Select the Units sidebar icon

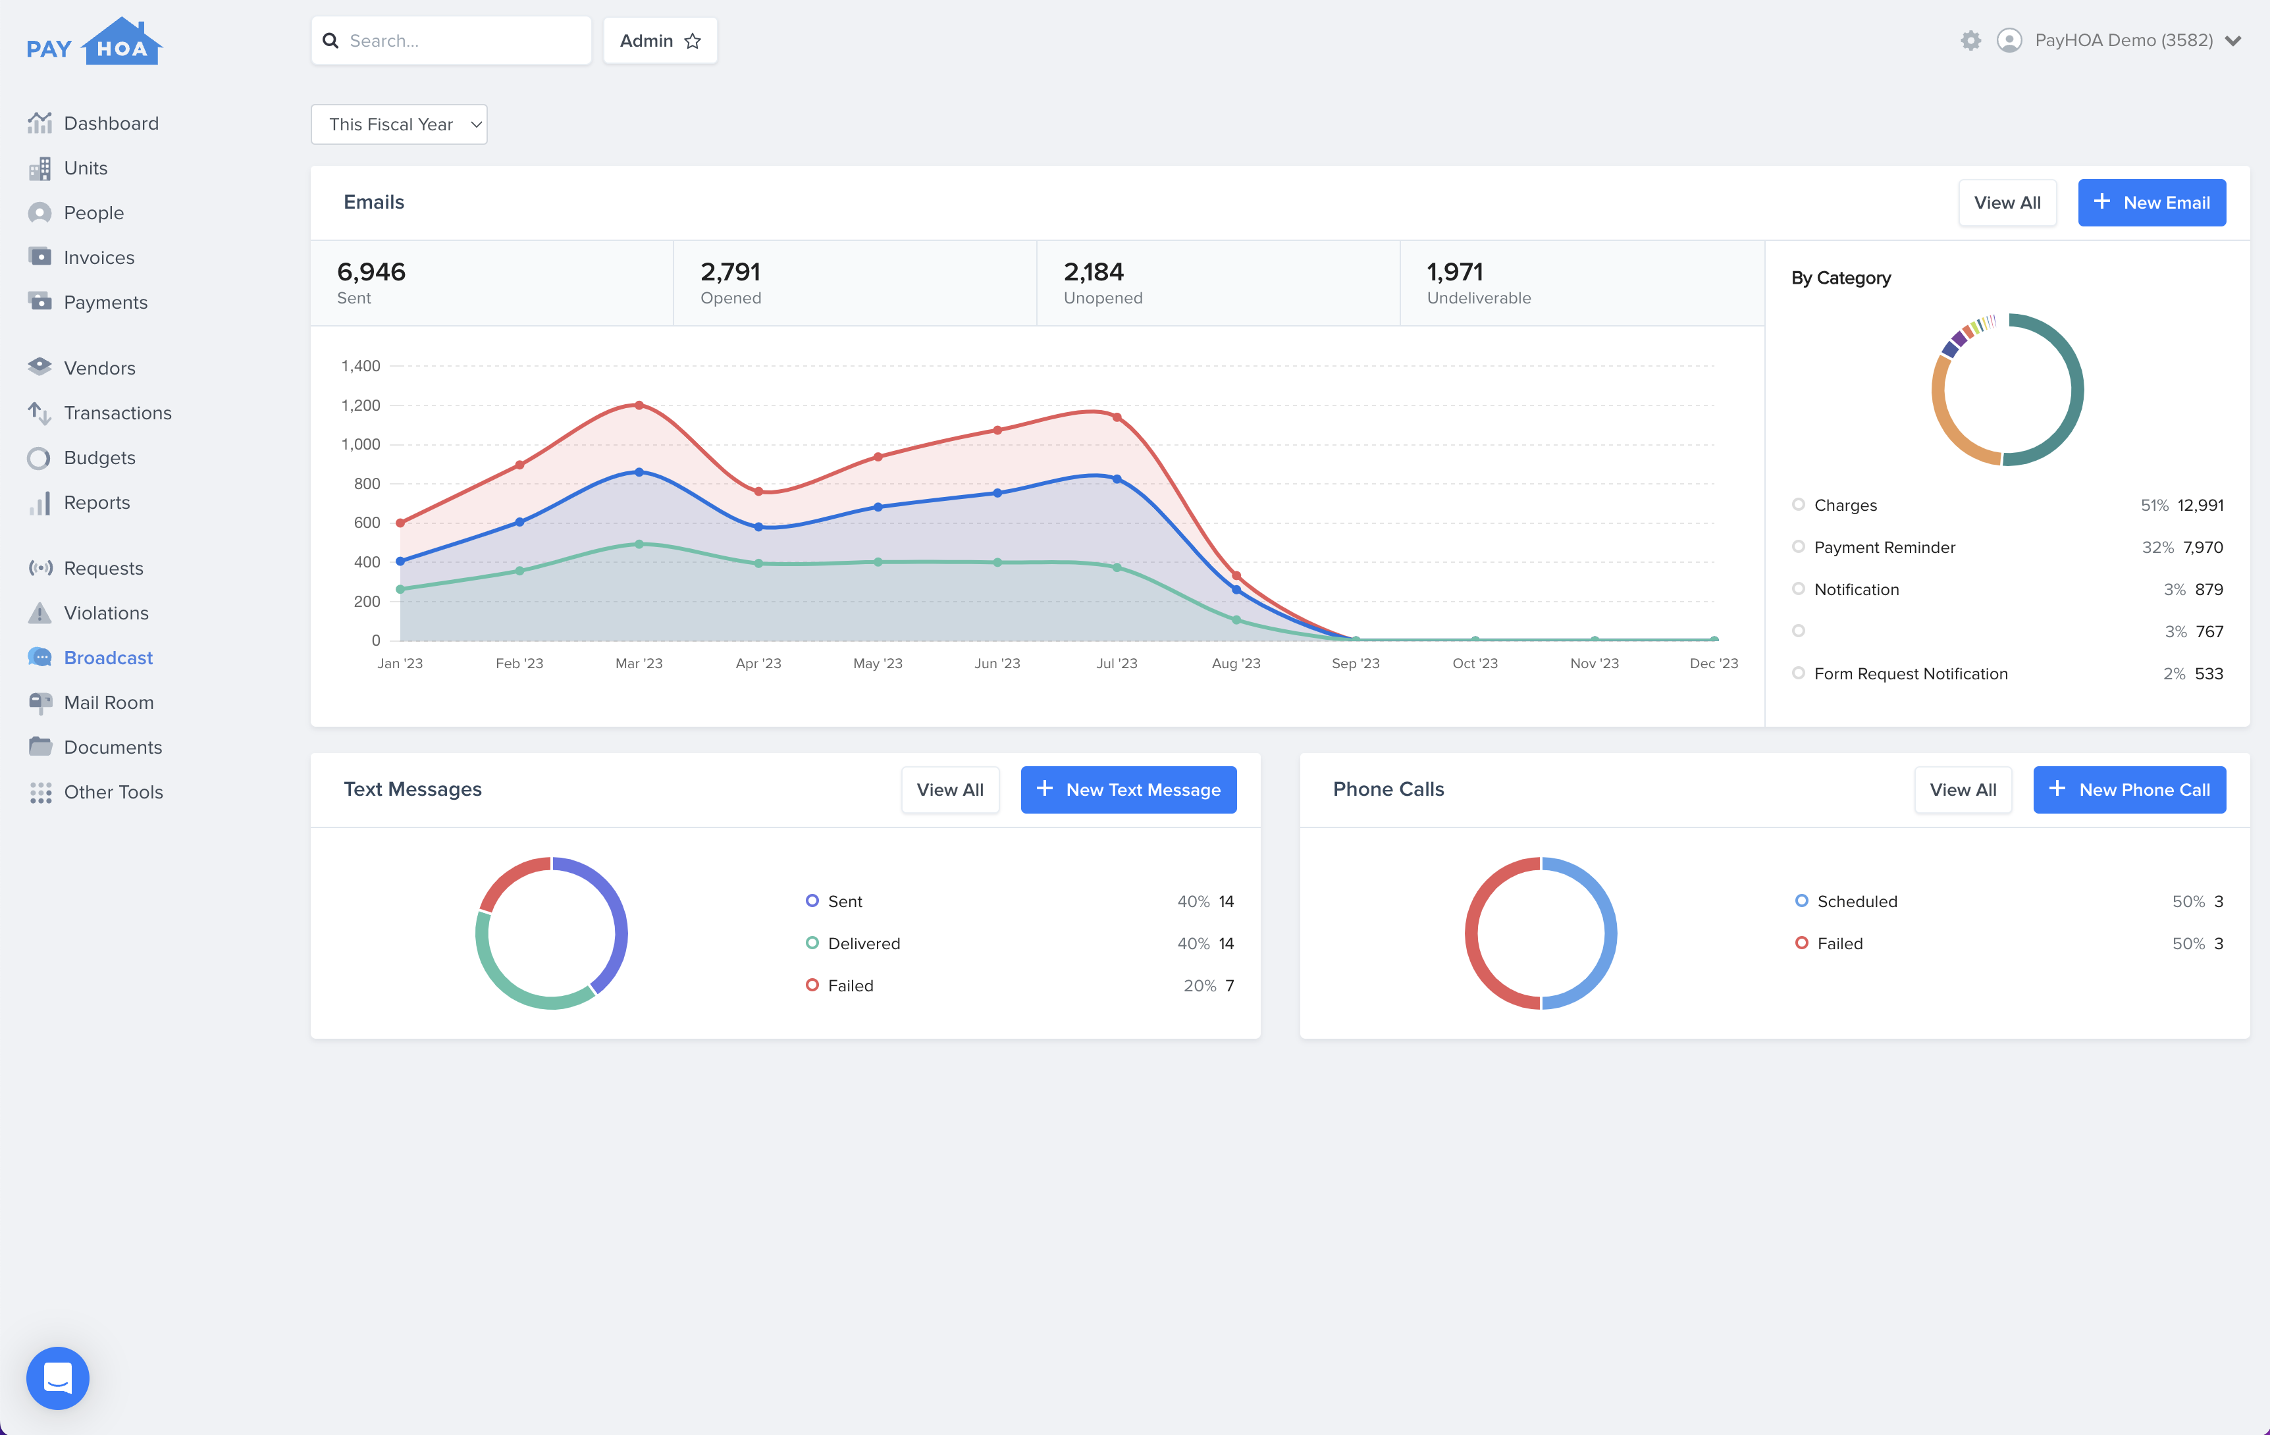(x=40, y=168)
